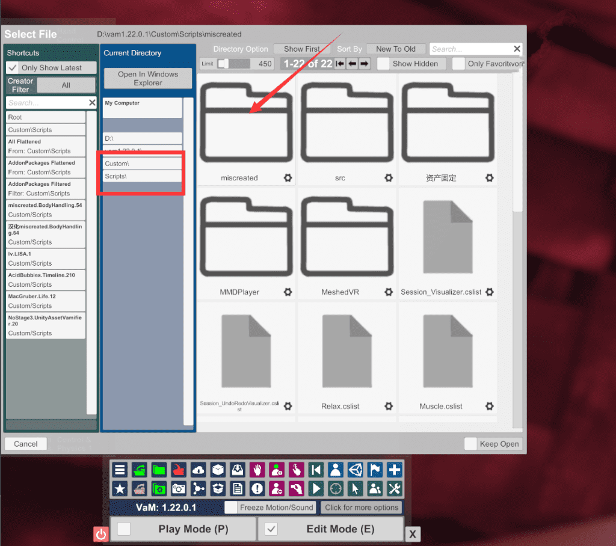This screenshot has height=546, width=616.
Task: Select the Custom\ directory path entry
Action: tap(142, 164)
